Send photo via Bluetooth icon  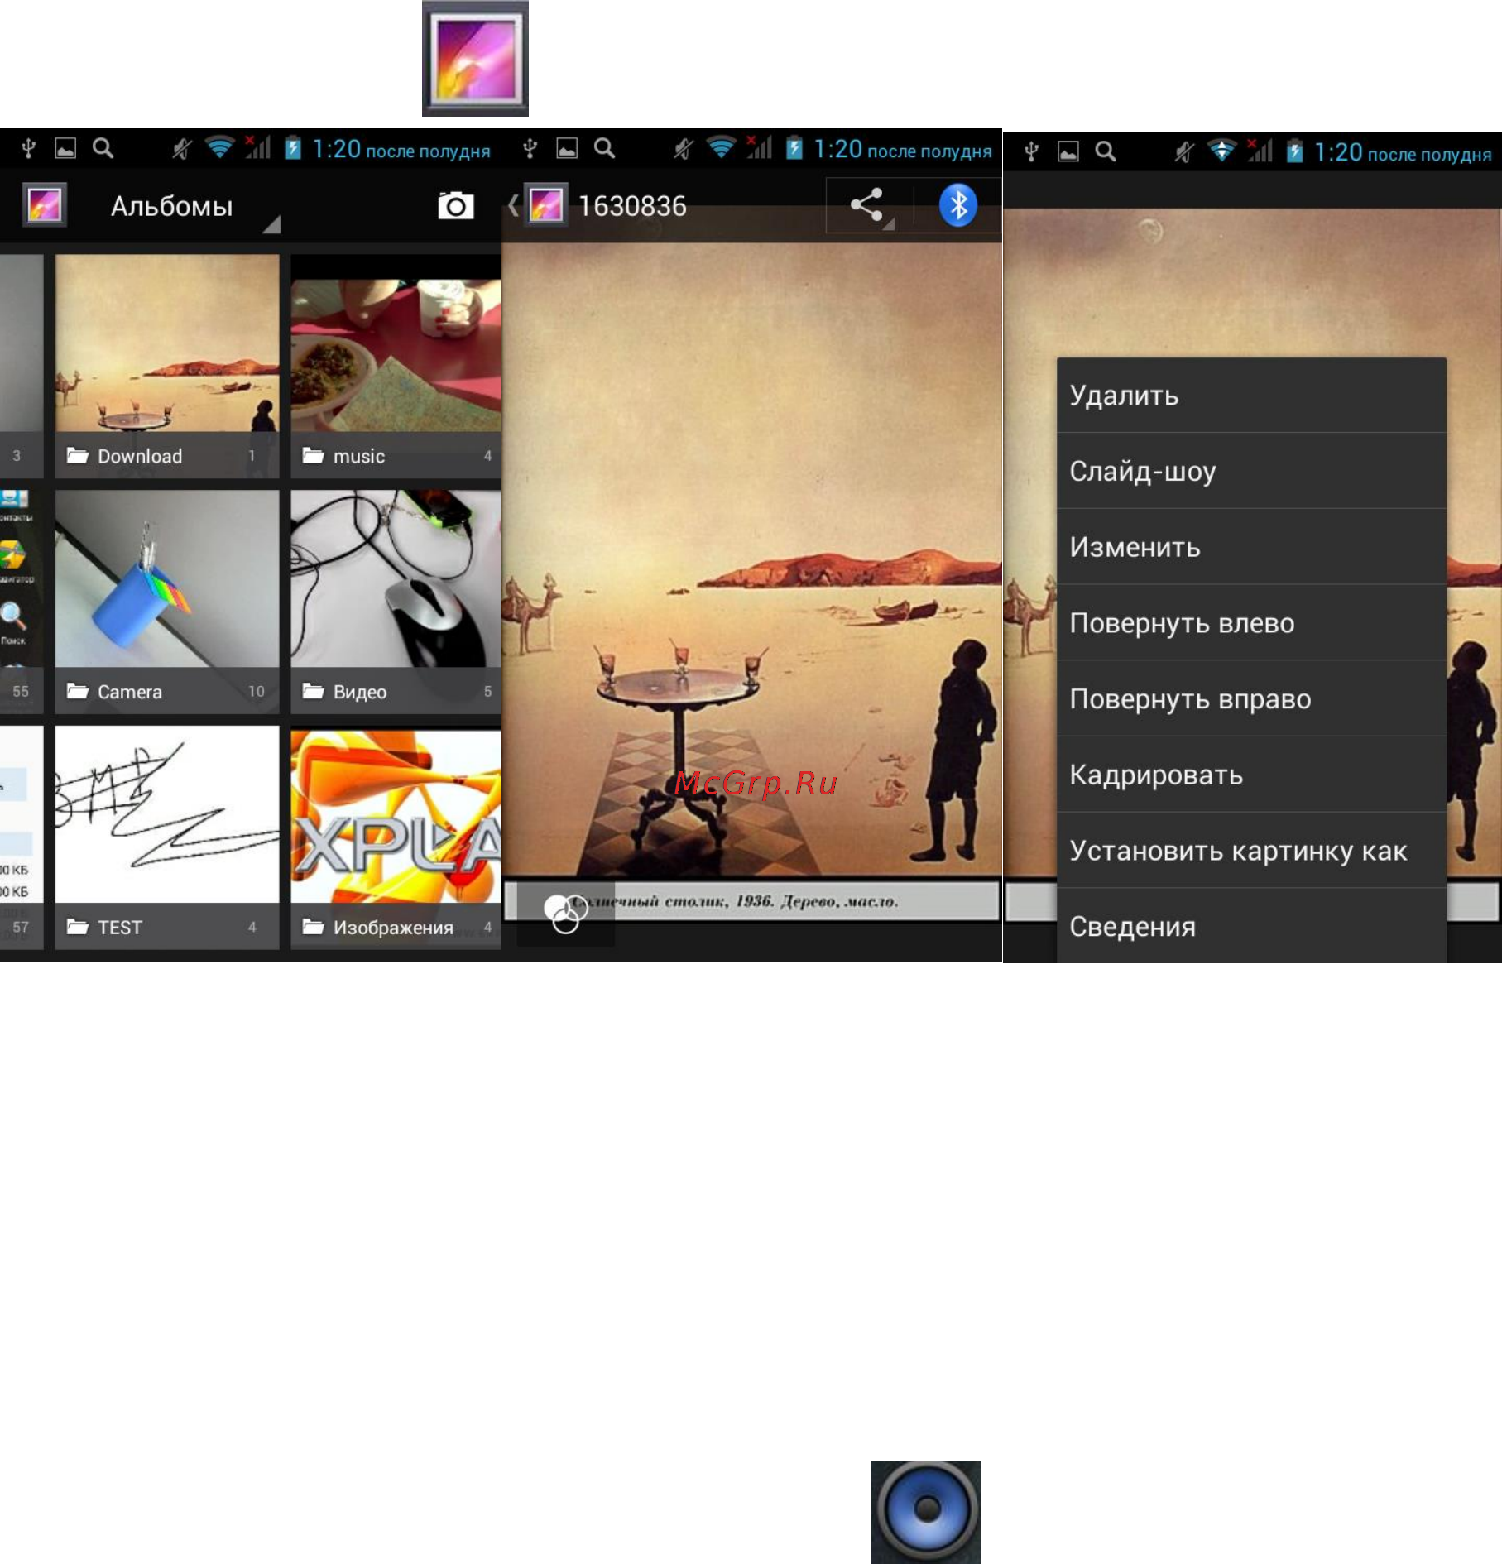958,205
